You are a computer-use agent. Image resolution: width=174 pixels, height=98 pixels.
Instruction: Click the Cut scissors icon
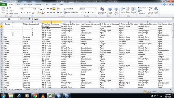pos(7,8)
